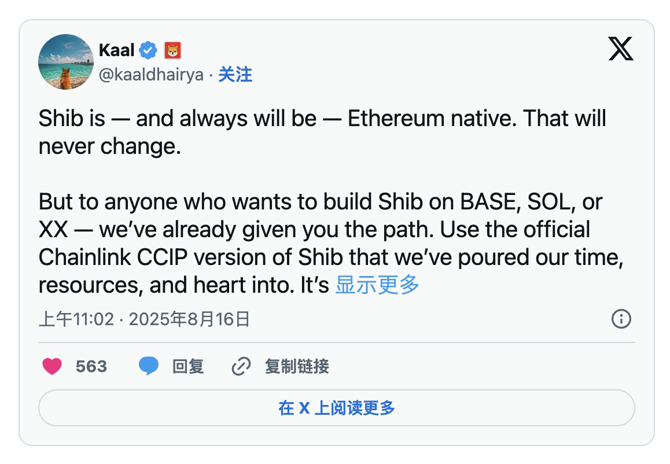This screenshot has width=670, height=464.
Task: Click the 在 X 上阅读更多 button
Action: coord(336,408)
